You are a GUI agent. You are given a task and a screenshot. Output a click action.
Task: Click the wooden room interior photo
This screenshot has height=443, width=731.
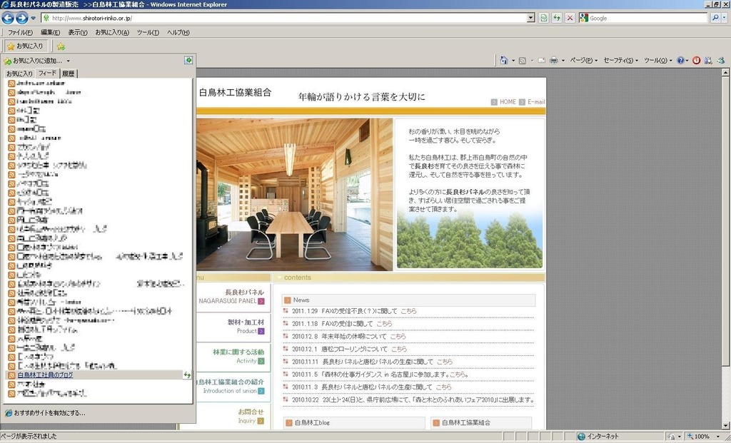click(295, 194)
